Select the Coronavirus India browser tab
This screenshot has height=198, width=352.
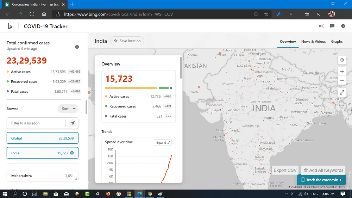point(35,5)
